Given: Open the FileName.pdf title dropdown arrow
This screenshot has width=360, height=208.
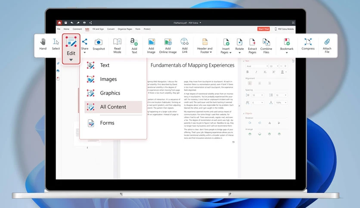Looking at the screenshot, I should [200, 23].
